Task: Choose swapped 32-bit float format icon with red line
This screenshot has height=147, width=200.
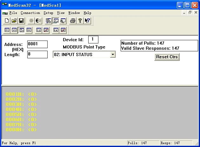Action: point(46,30)
